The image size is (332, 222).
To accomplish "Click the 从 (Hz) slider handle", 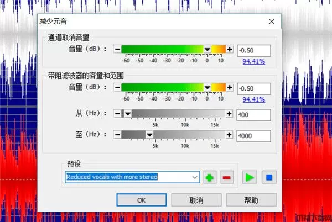I will (128, 114).
